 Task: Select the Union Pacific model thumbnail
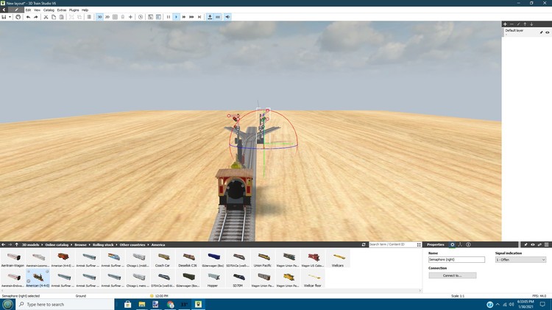(x=262, y=259)
